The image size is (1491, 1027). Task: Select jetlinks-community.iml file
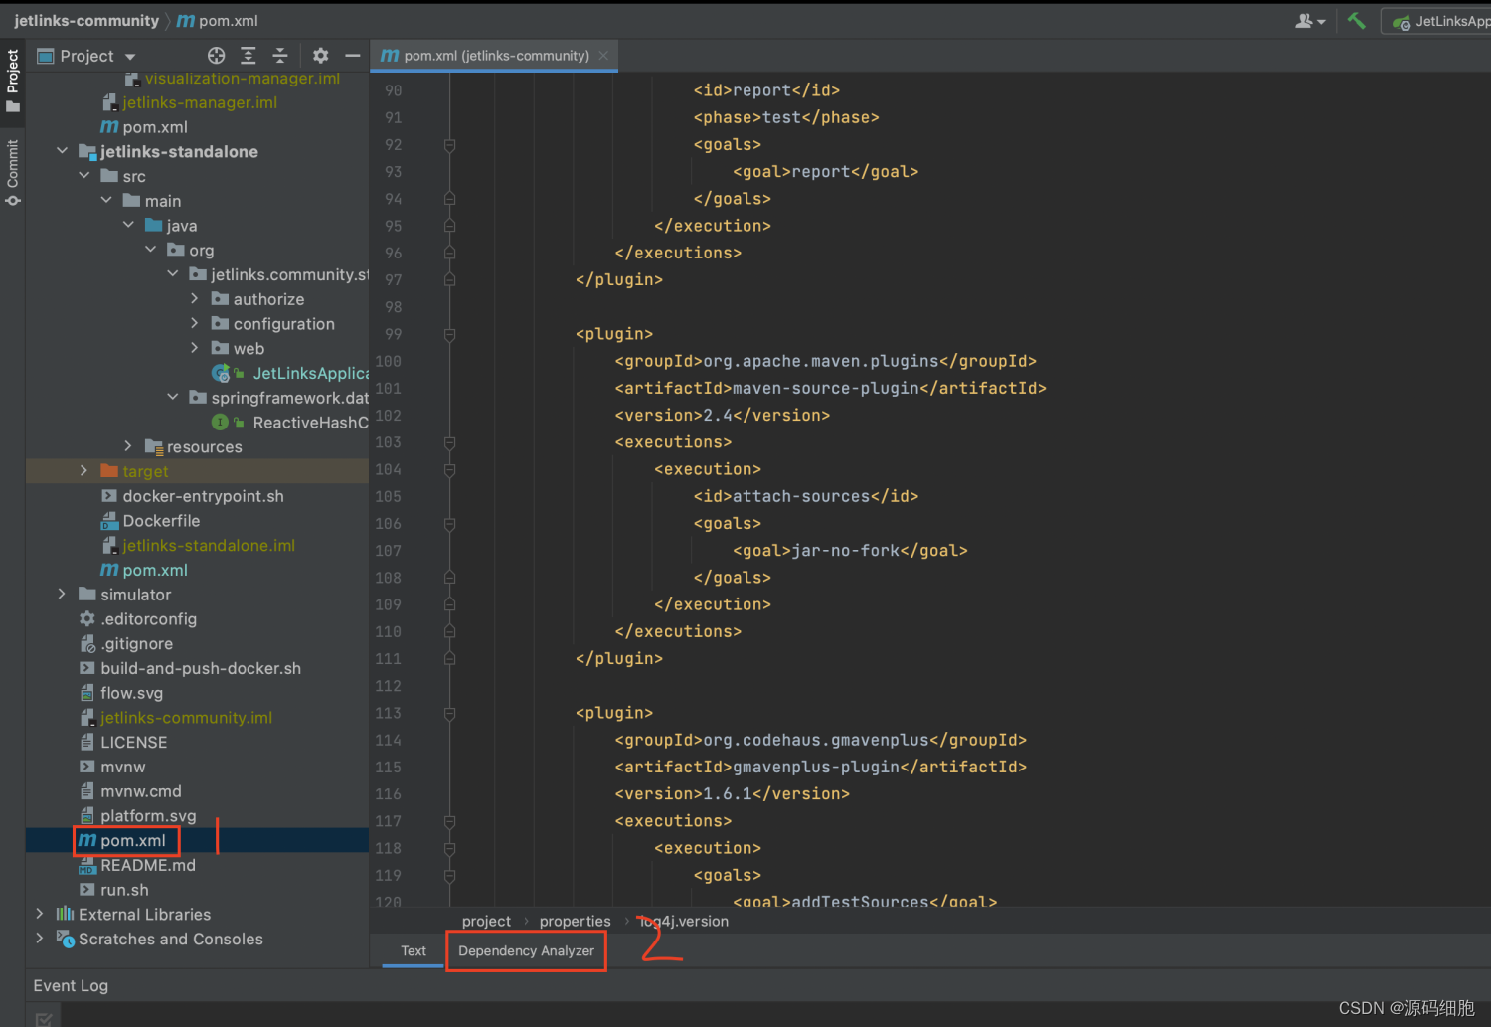(175, 718)
